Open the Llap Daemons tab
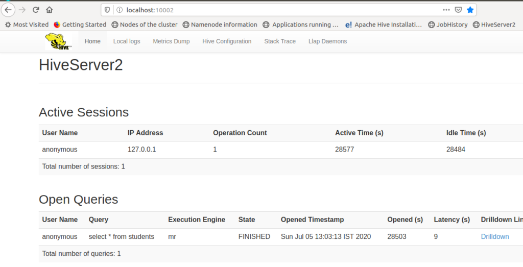 pos(327,41)
